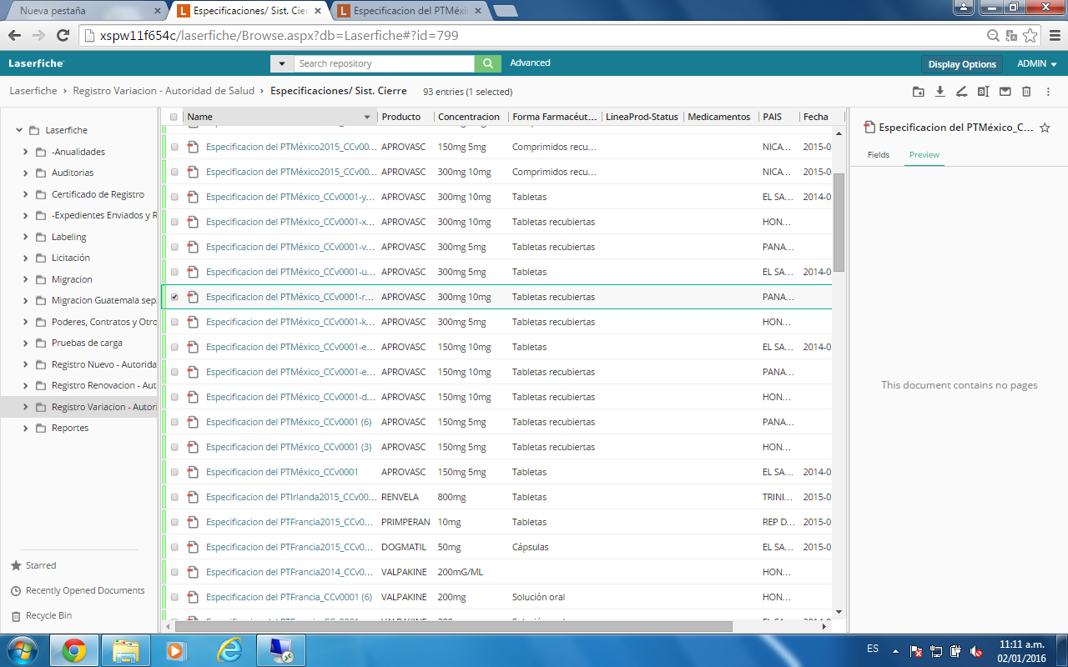Bookmark this page with the address bar star
The image size is (1068, 667).
(1030, 36)
